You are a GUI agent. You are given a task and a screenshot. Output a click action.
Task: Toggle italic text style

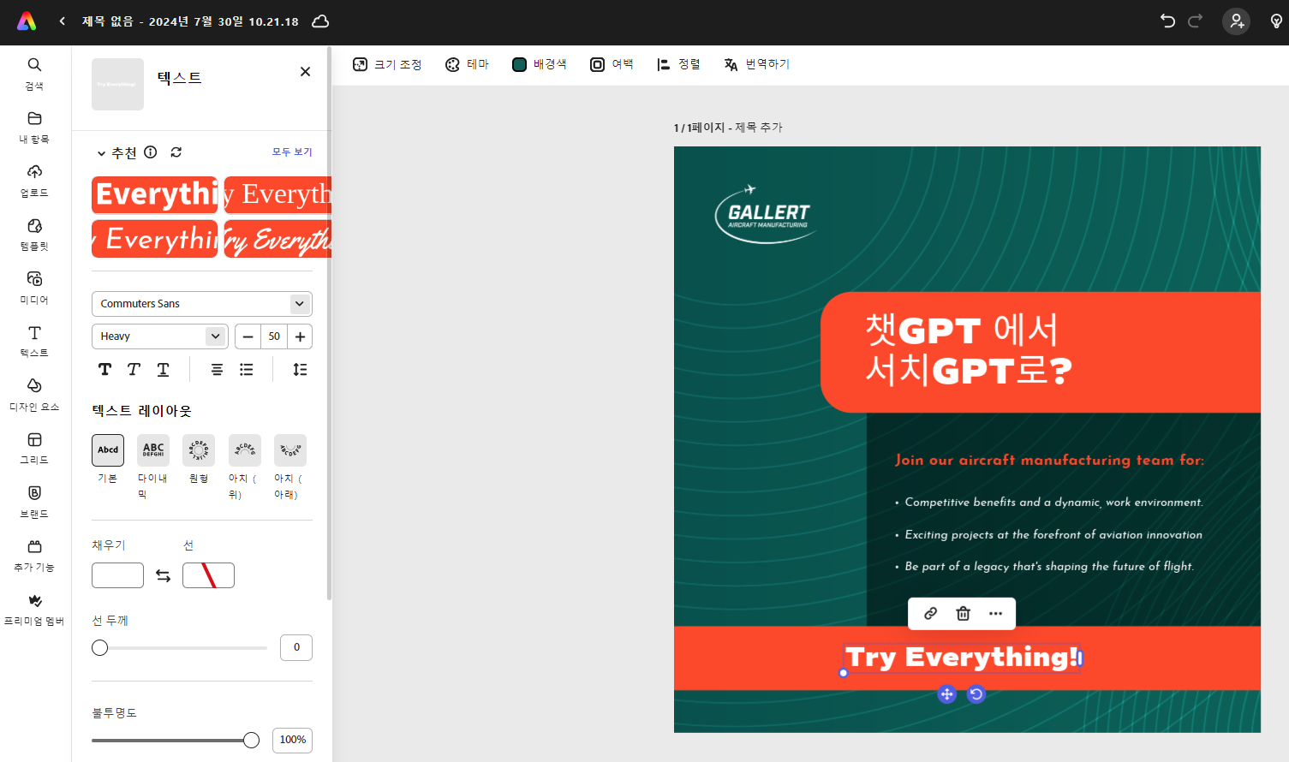134,370
